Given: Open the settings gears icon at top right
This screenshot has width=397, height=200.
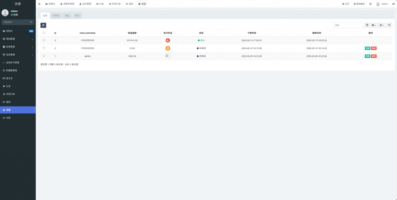Looking at the screenshot, I should (x=393, y=4).
